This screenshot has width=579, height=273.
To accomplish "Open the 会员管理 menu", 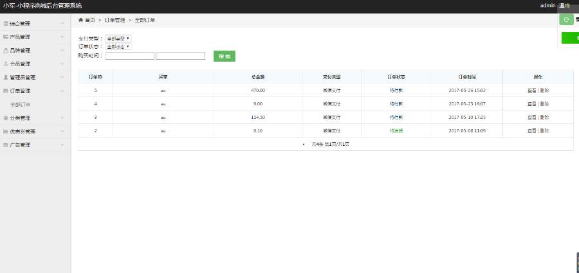I will [x=35, y=64].
